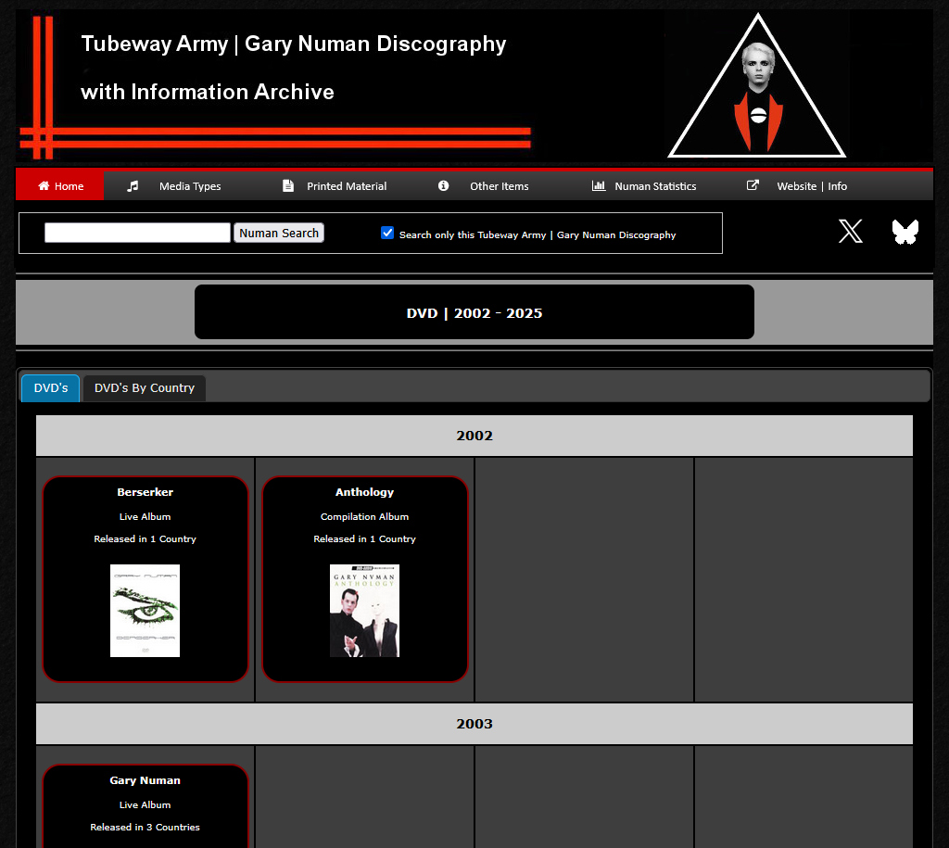Viewport: 949px width, 848px height.
Task: Click Live Album text under Gary Numan
Action: tap(146, 804)
